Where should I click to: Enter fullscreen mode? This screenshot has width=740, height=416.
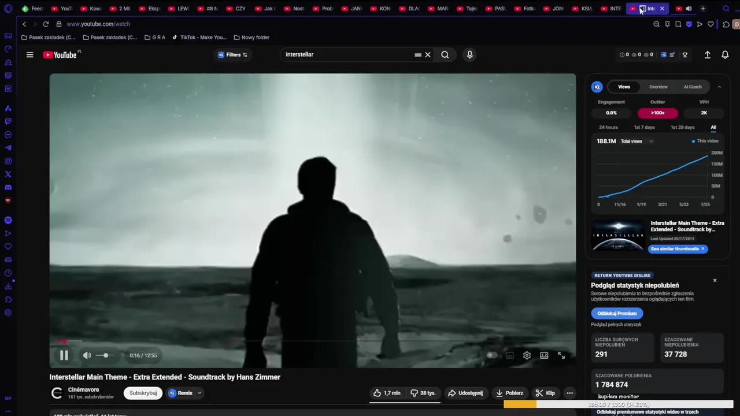(561, 355)
